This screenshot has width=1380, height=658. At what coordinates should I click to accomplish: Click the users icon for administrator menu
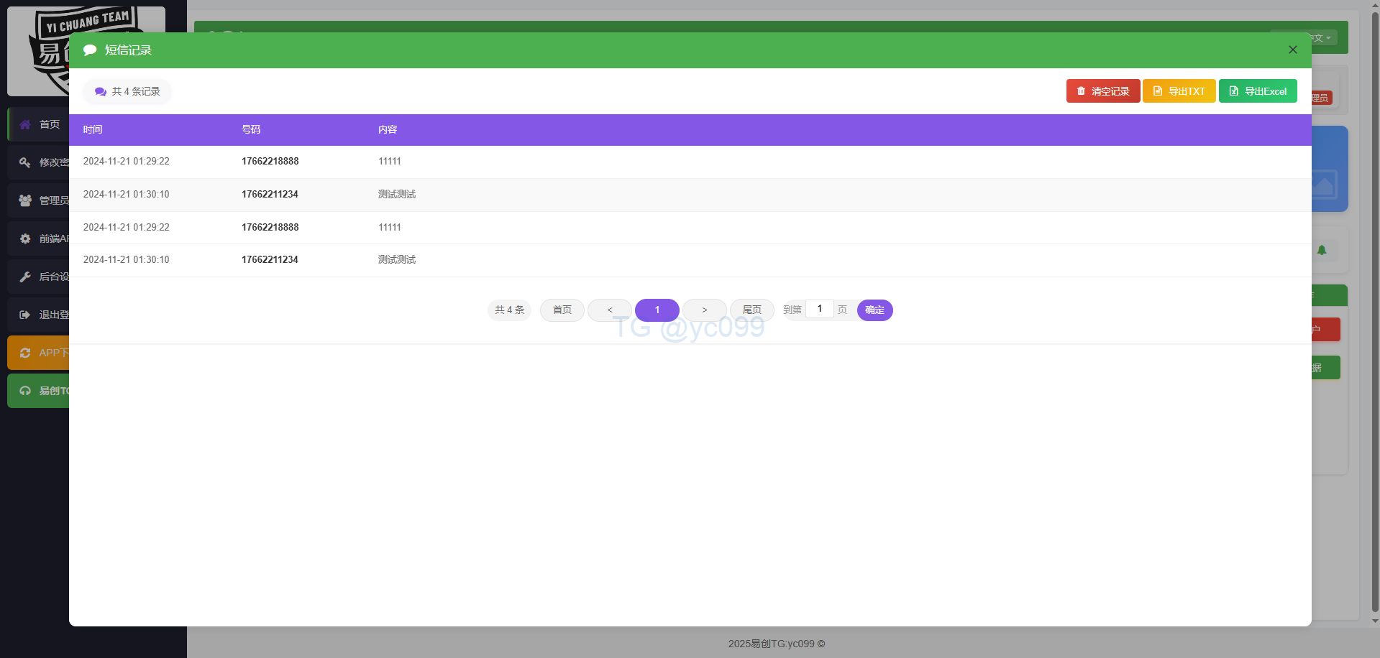(25, 200)
